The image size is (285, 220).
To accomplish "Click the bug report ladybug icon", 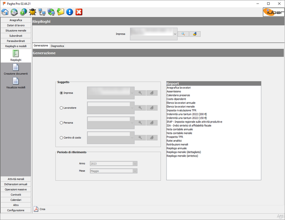I will (33, 12).
